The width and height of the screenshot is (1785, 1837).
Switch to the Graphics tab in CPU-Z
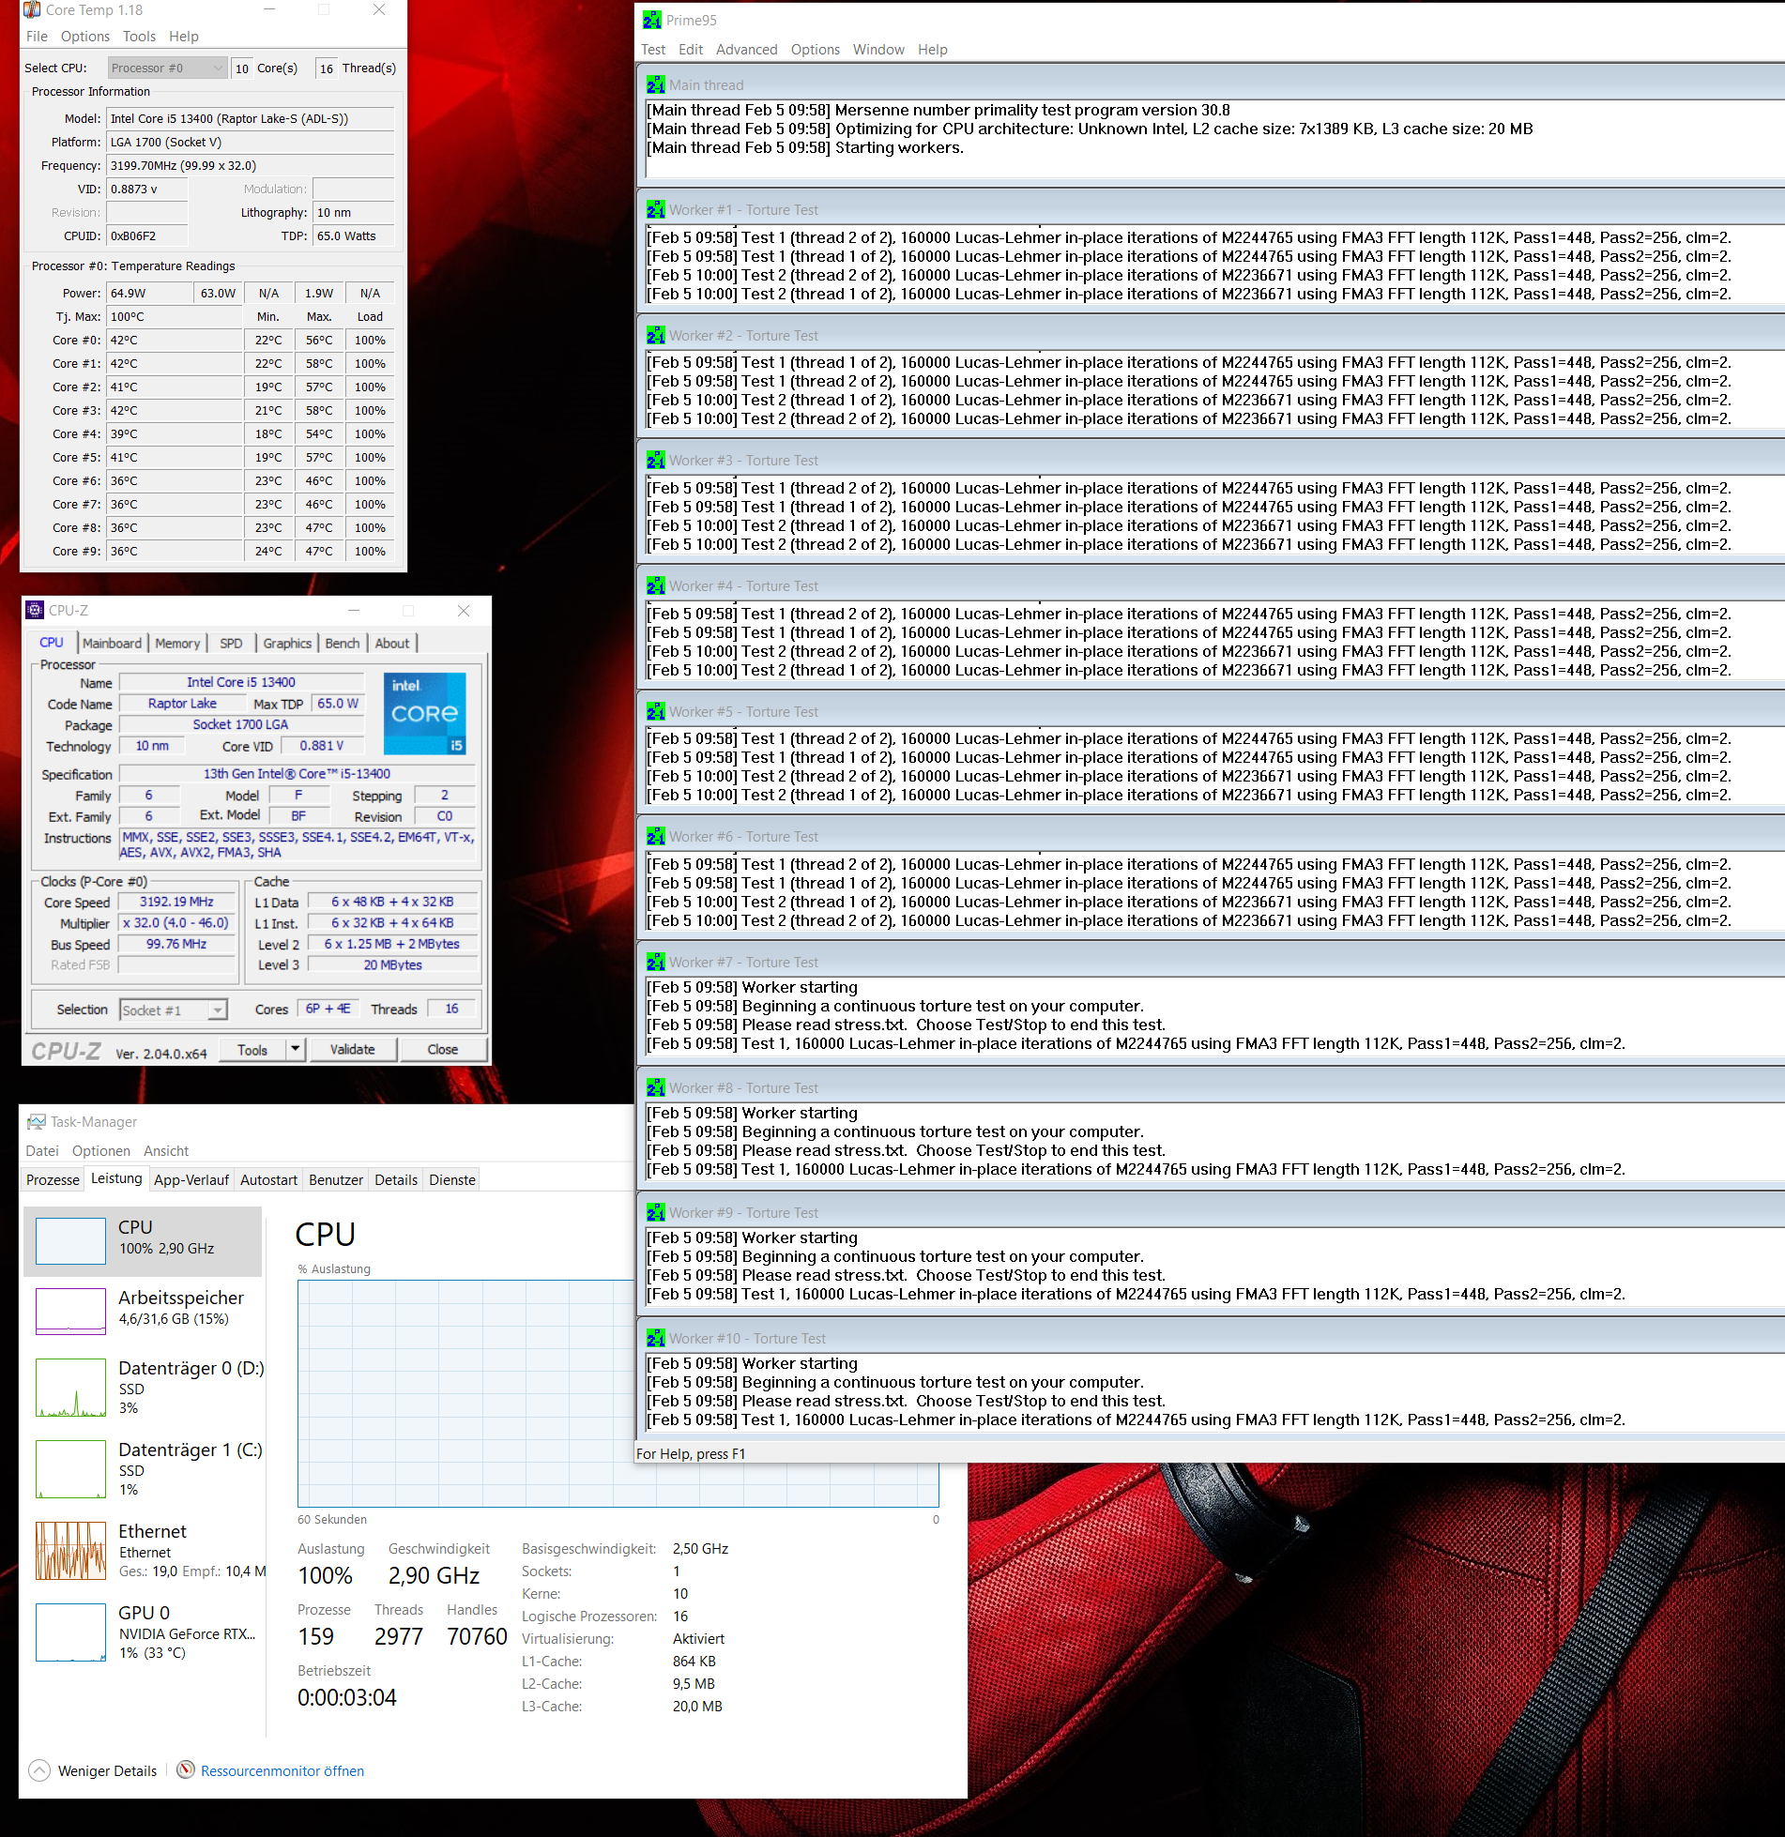[287, 643]
